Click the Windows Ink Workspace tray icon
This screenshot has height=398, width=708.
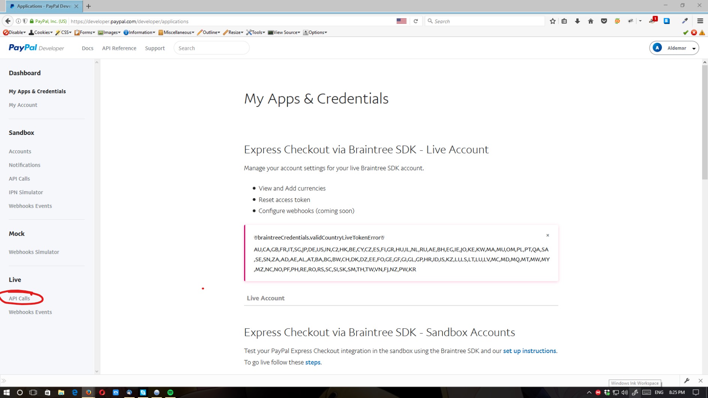635,392
